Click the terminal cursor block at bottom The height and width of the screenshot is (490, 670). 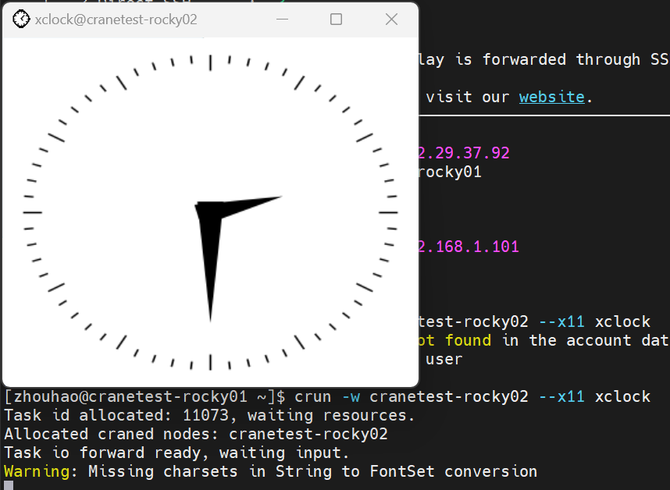[8, 486]
